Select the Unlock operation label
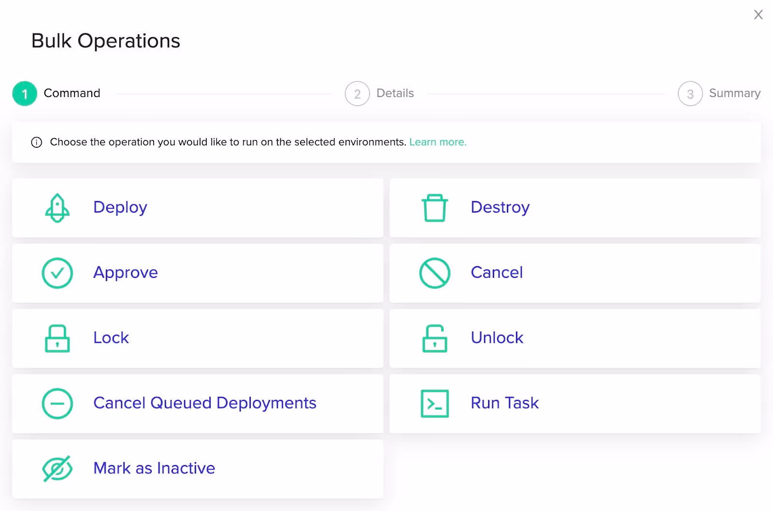The height and width of the screenshot is (511, 773). pyautogui.click(x=497, y=338)
